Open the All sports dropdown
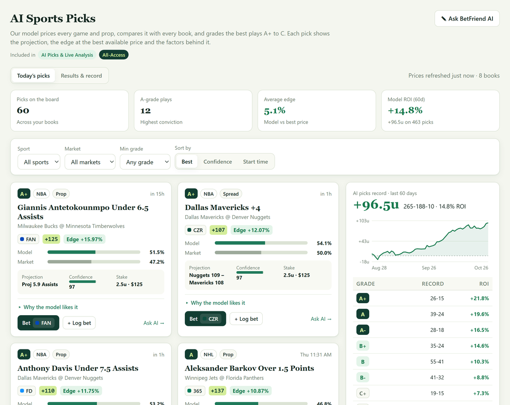 39,162
